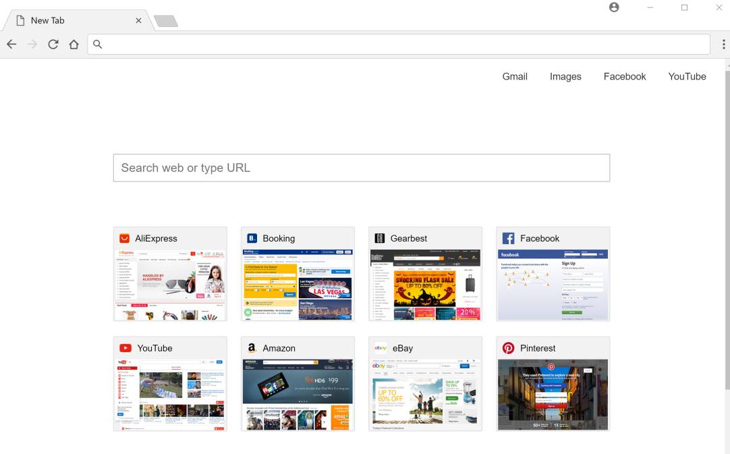Open the YouTube page thumbnail
The image size is (730, 454).
point(171,395)
